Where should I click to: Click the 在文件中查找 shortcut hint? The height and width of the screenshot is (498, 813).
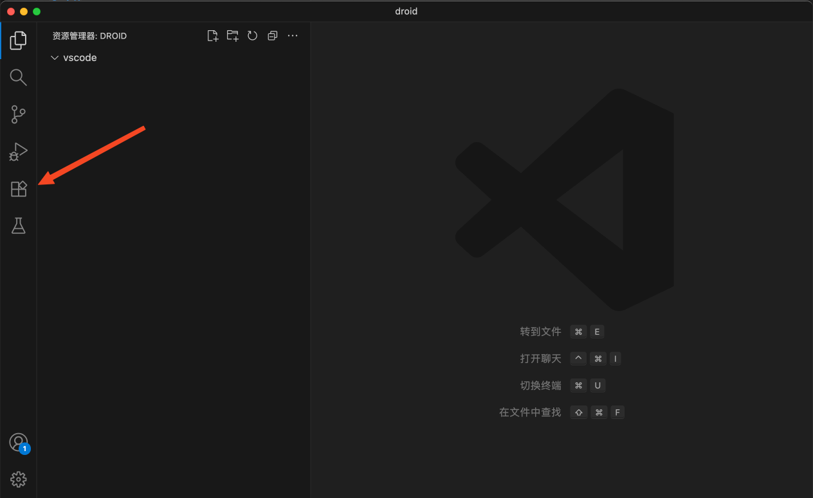pos(530,413)
